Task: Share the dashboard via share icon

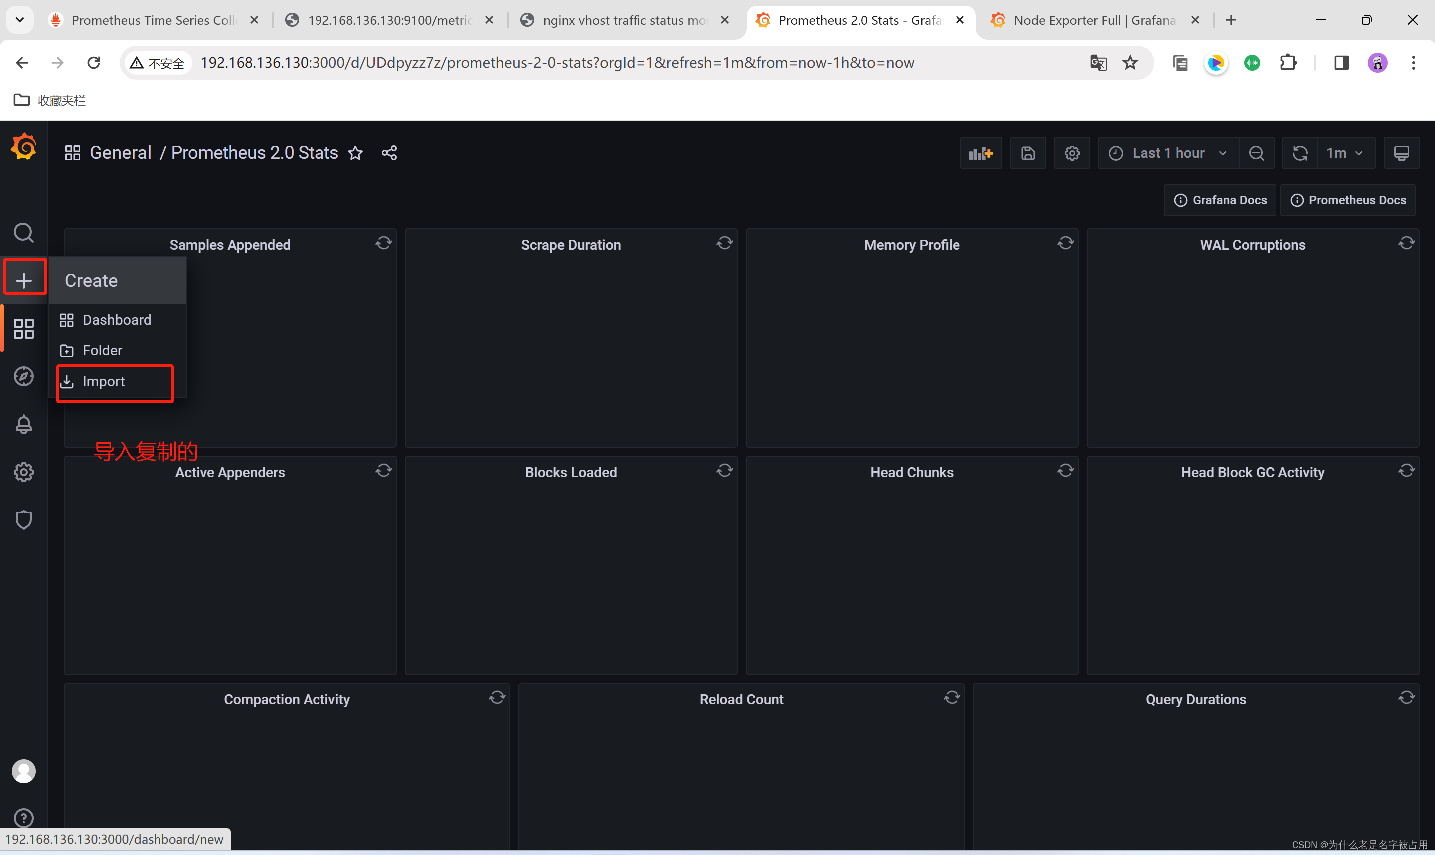Action: coord(389,153)
